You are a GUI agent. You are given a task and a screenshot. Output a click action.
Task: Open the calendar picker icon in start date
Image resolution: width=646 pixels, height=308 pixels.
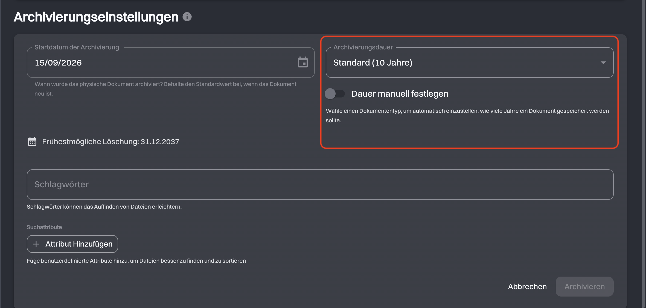point(302,62)
